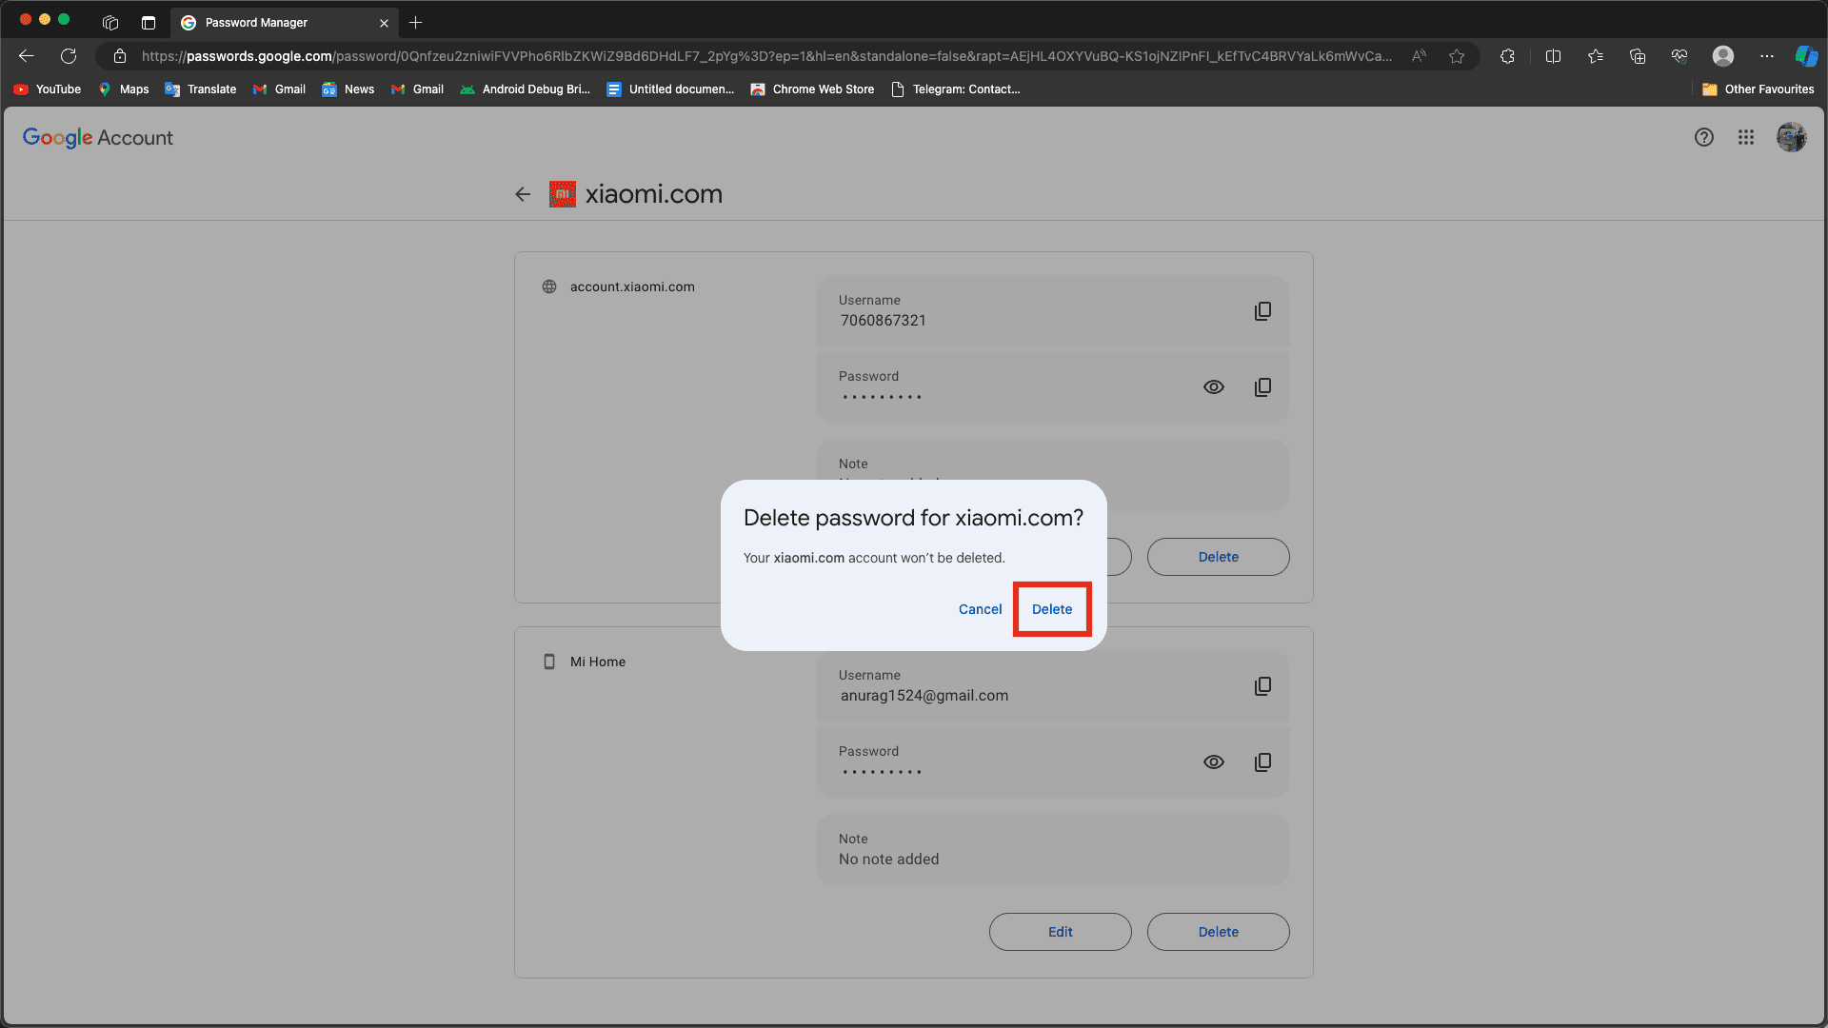Click the address bar URL
This screenshot has height=1028, width=1828.
tap(762, 56)
